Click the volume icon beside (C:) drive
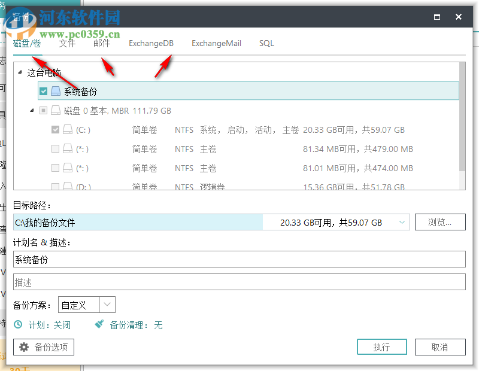 (x=66, y=129)
